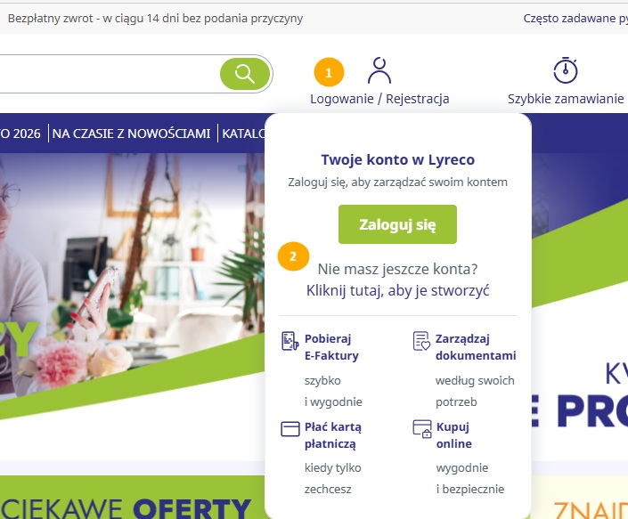Screen dimensions: 628x519
Task: Click the document management icon
Action: (421, 341)
